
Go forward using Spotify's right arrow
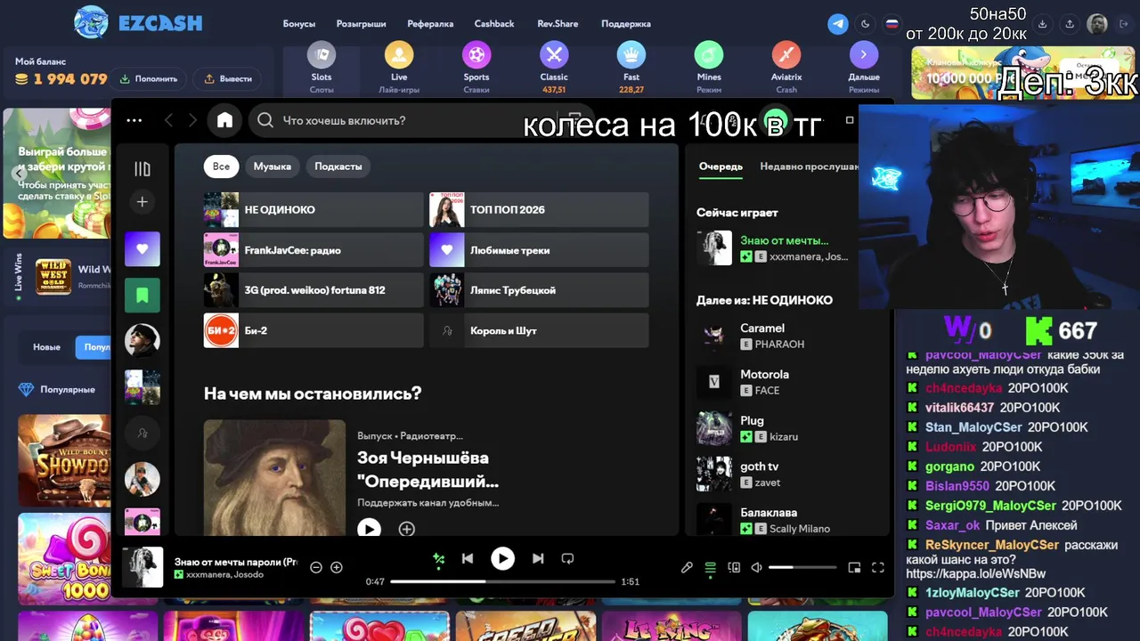192,120
